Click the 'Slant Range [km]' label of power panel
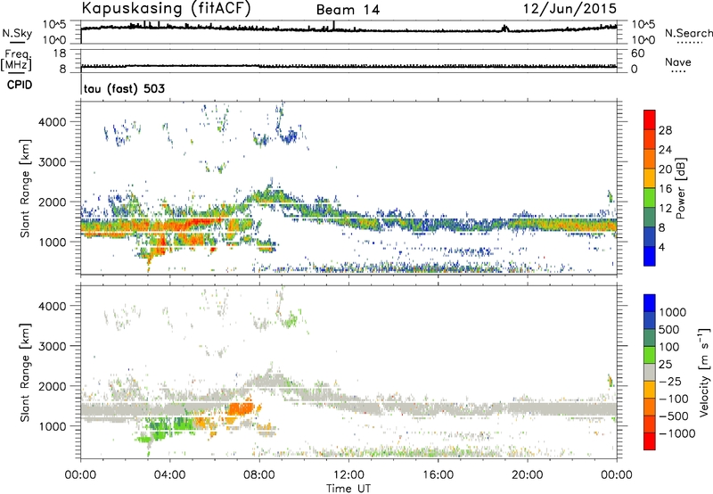The height and width of the screenshot is (494, 713). click(25, 188)
